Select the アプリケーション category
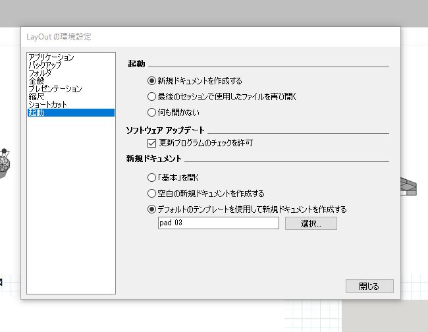 [71, 57]
